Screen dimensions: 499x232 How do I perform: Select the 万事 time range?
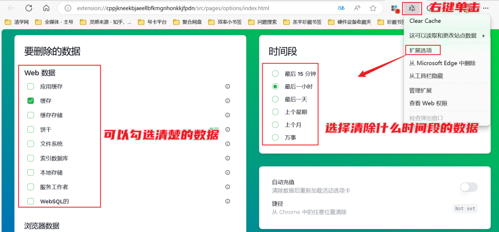pos(275,138)
